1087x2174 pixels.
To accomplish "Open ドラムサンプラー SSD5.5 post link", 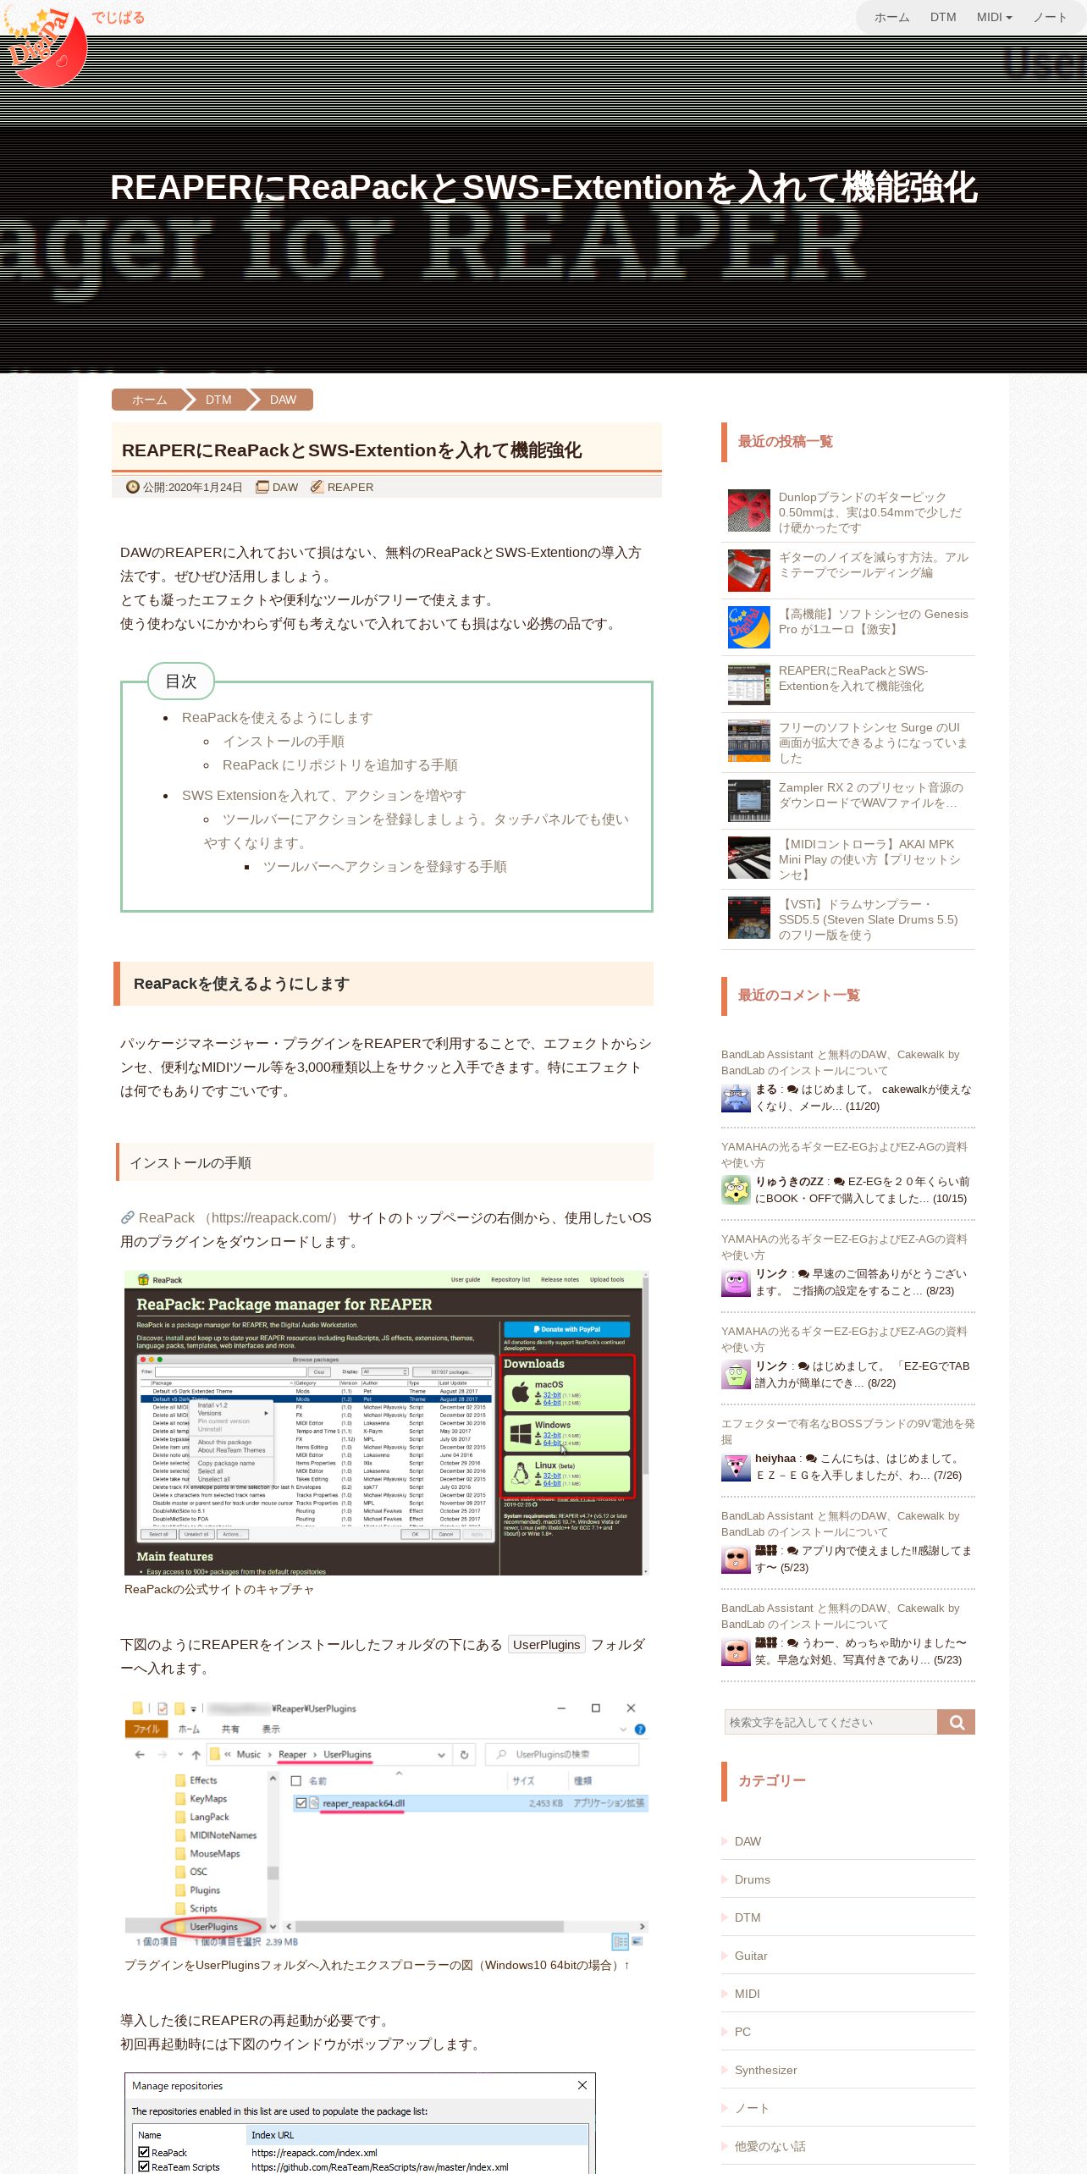I will [x=869, y=919].
